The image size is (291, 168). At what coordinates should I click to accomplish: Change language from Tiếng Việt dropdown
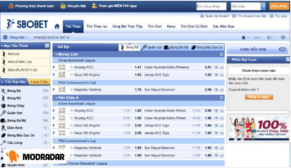coord(16,37)
